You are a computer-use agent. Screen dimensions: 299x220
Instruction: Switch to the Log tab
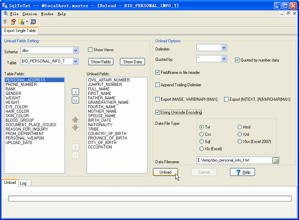[25, 183]
